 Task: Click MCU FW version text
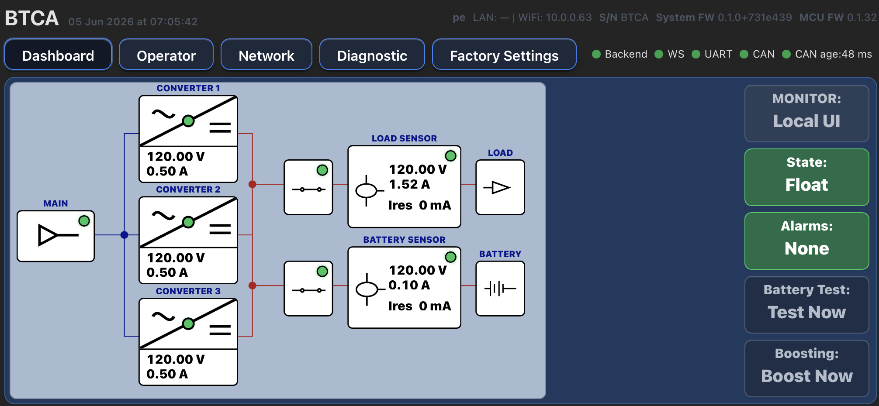838,17
